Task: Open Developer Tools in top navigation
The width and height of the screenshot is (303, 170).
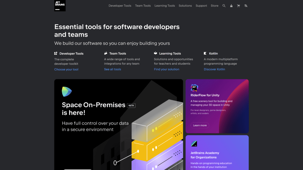Action: tap(120, 6)
